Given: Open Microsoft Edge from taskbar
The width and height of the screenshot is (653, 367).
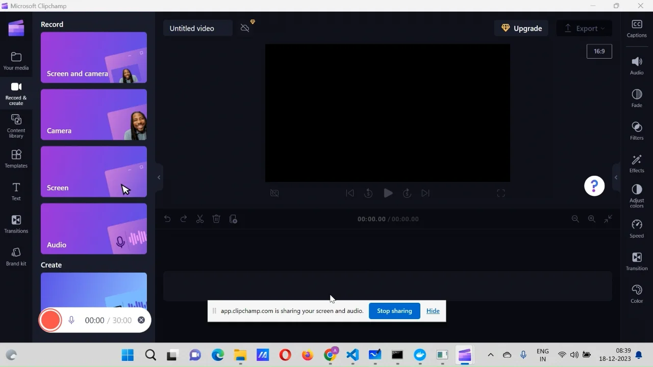Looking at the screenshot, I should click(218, 355).
